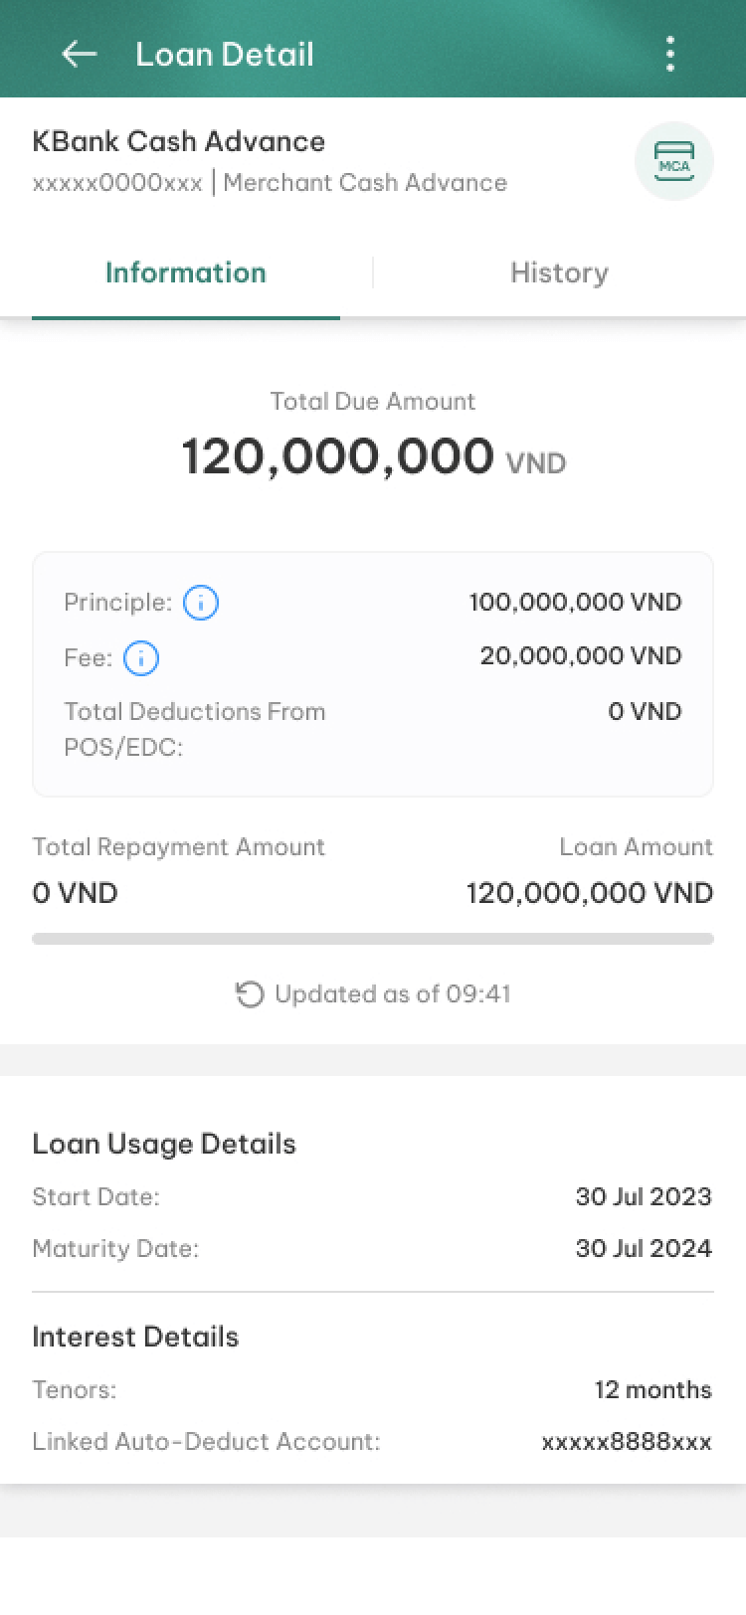Click the Total Deductions From POS/EDC label

(x=195, y=729)
